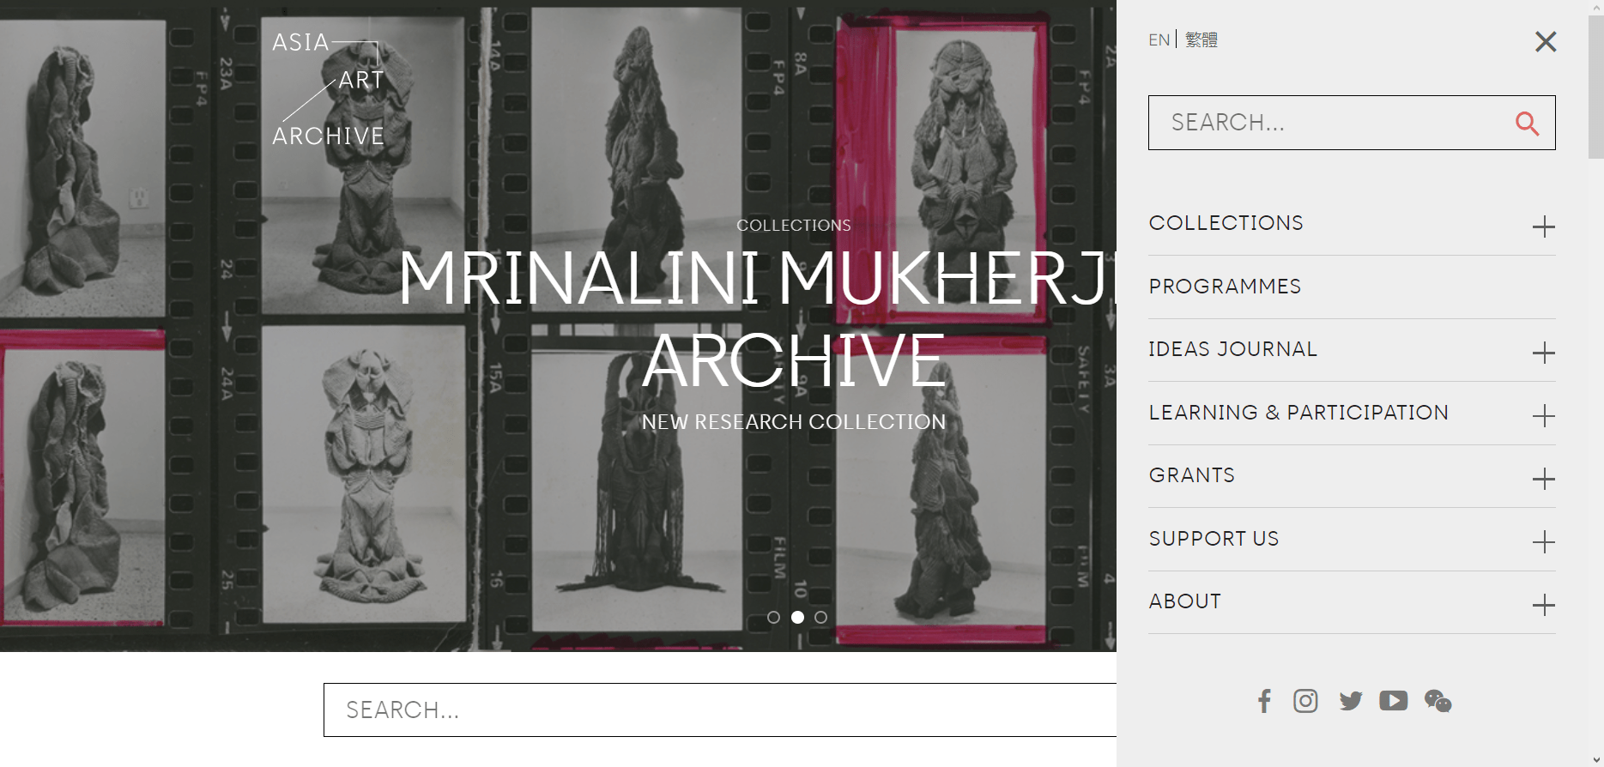Open Learning & Participation menu item

click(1298, 413)
